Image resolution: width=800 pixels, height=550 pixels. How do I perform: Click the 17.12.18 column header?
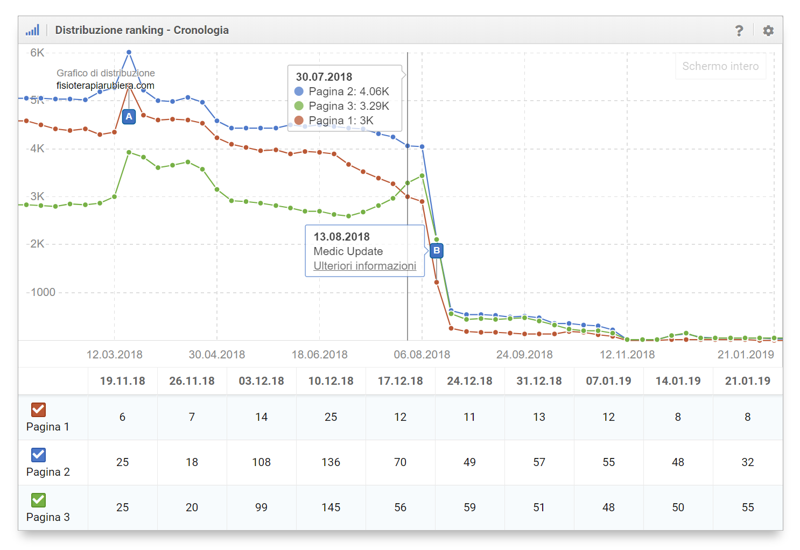pyautogui.click(x=401, y=381)
